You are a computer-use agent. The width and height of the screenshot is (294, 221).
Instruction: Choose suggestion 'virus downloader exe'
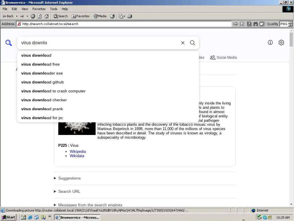pyautogui.click(x=108, y=73)
